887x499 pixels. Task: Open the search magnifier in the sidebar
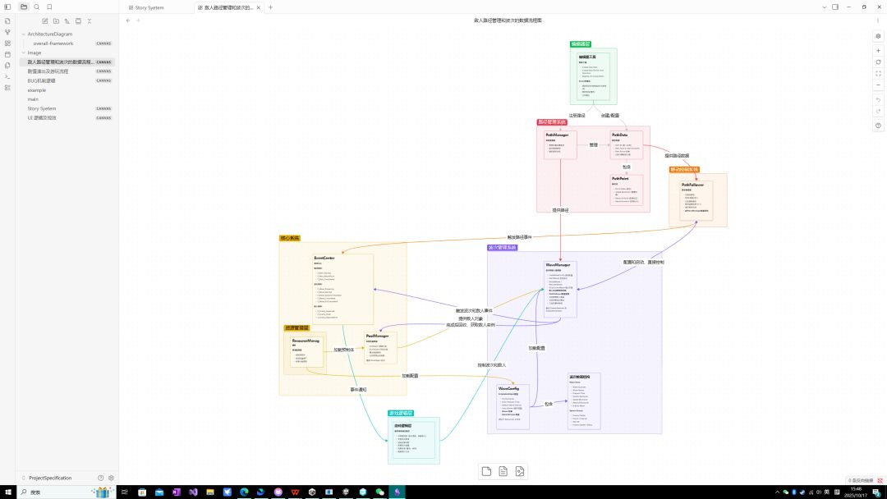coord(37,7)
